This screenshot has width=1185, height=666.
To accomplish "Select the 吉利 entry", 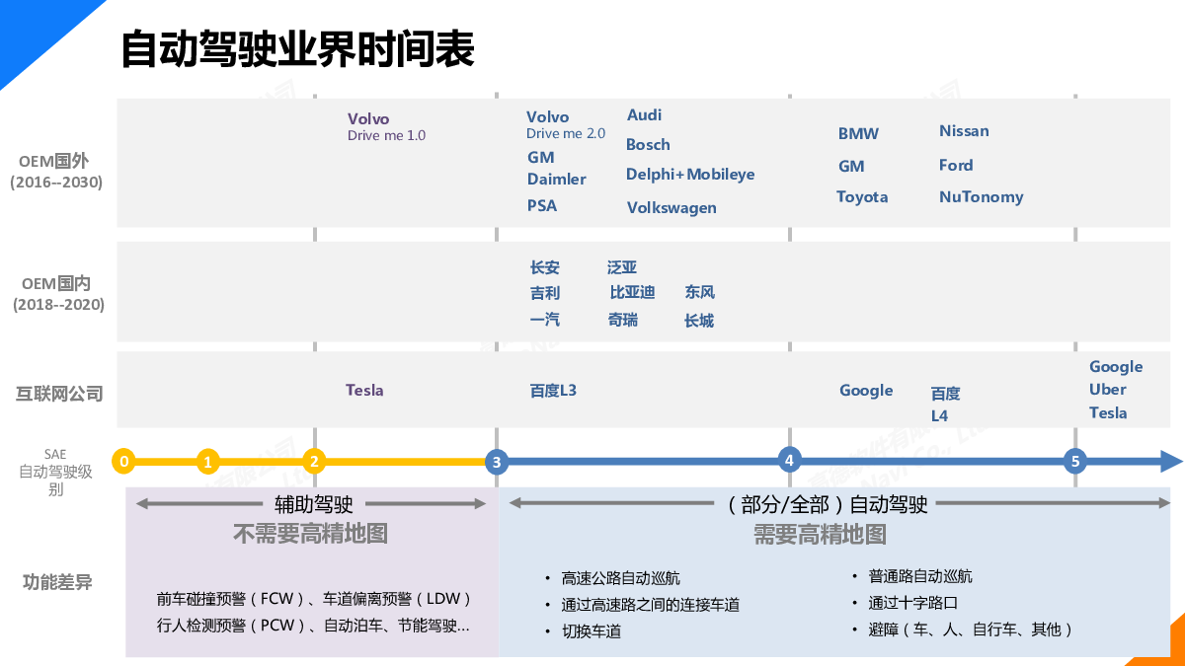I will click(545, 293).
